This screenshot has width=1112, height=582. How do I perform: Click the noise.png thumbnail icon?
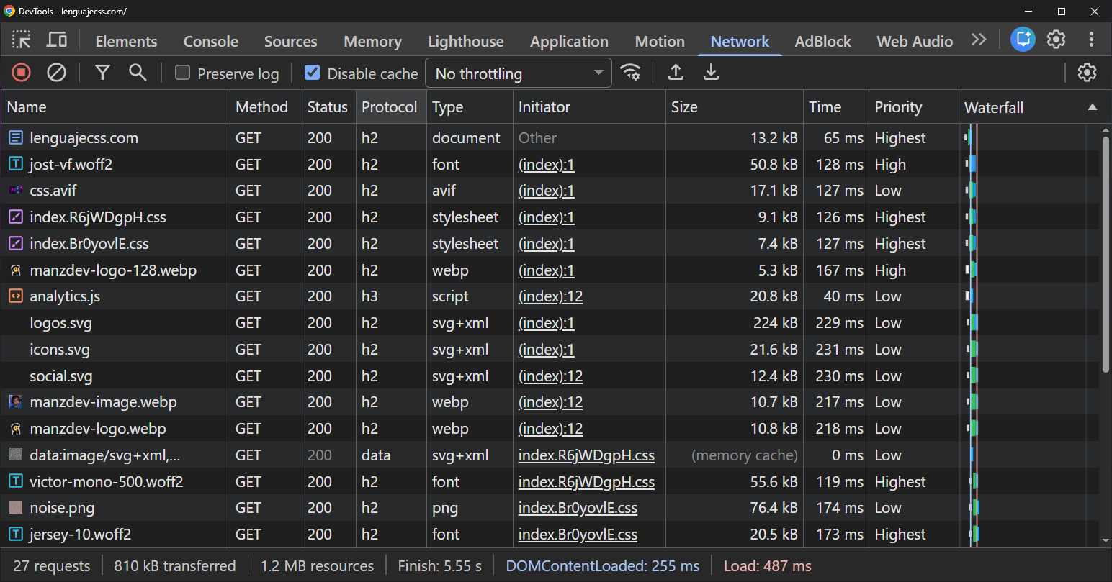16,507
